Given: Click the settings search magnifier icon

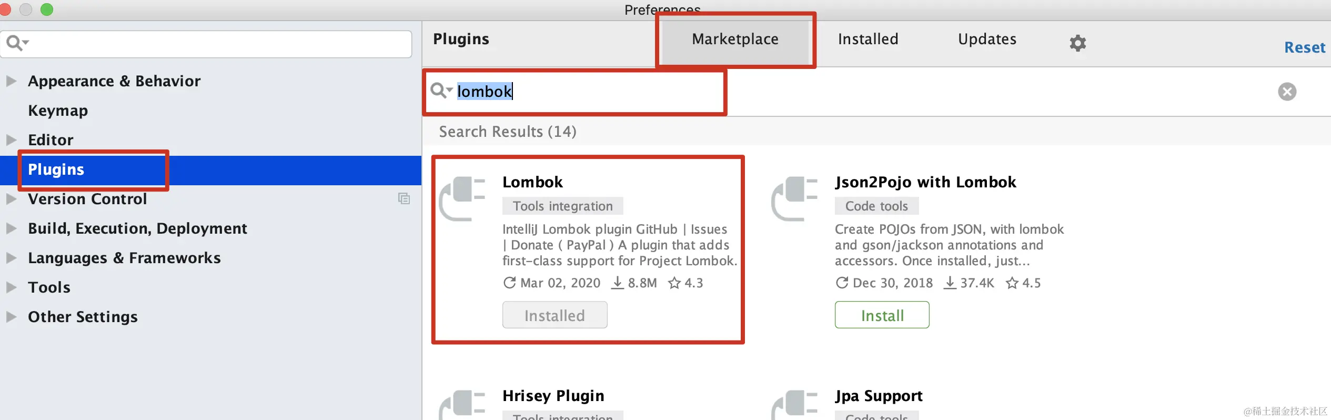Looking at the screenshot, I should [x=17, y=43].
